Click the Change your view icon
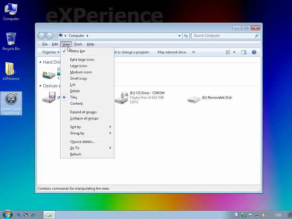 pyautogui.click(x=228, y=52)
